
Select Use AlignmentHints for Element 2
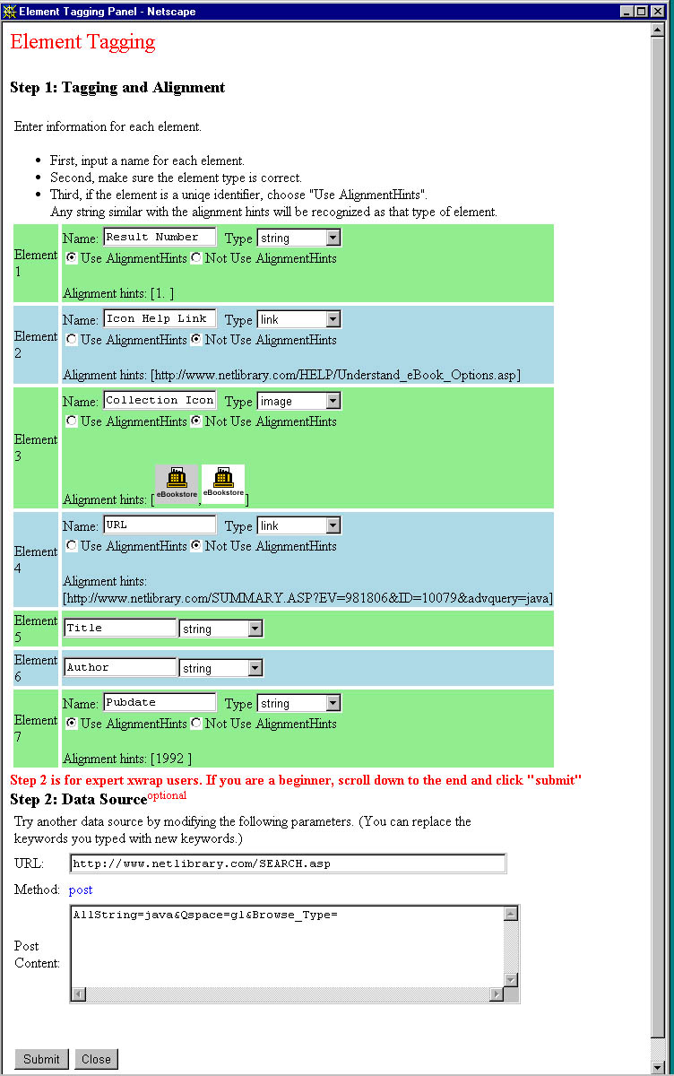pos(72,340)
